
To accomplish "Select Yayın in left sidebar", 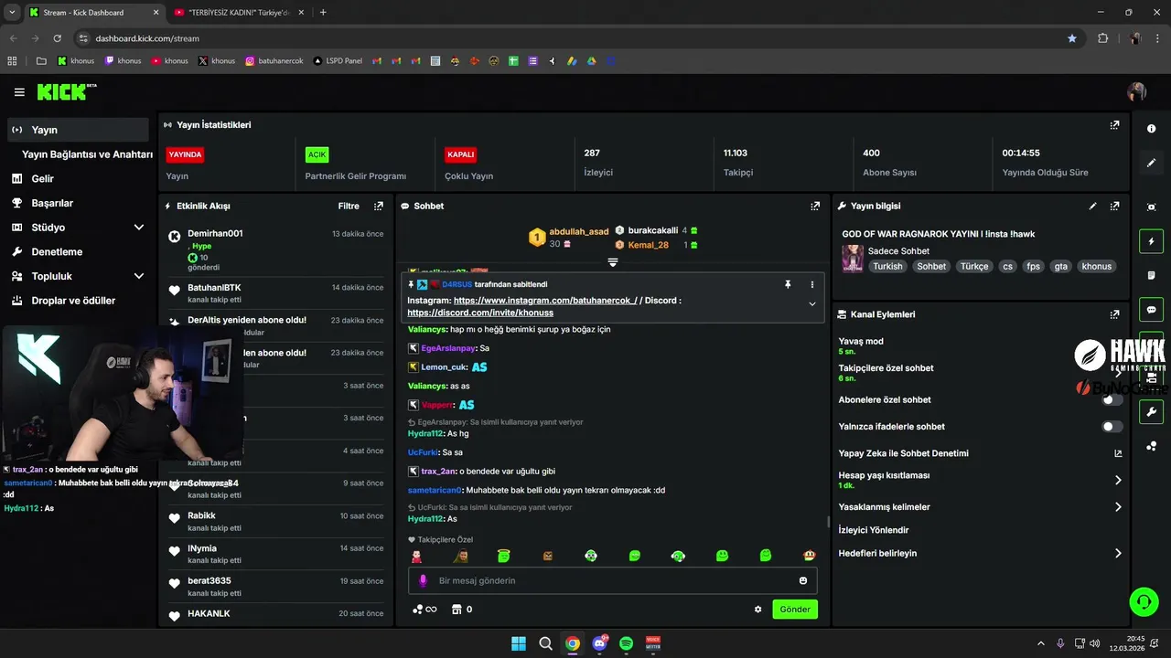I will (78, 130).
